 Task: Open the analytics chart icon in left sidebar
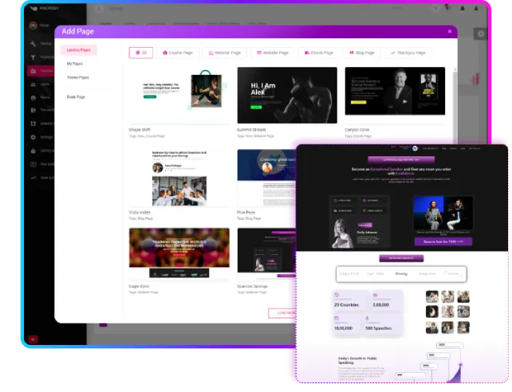pyautogui.click(x=33, y=178)
